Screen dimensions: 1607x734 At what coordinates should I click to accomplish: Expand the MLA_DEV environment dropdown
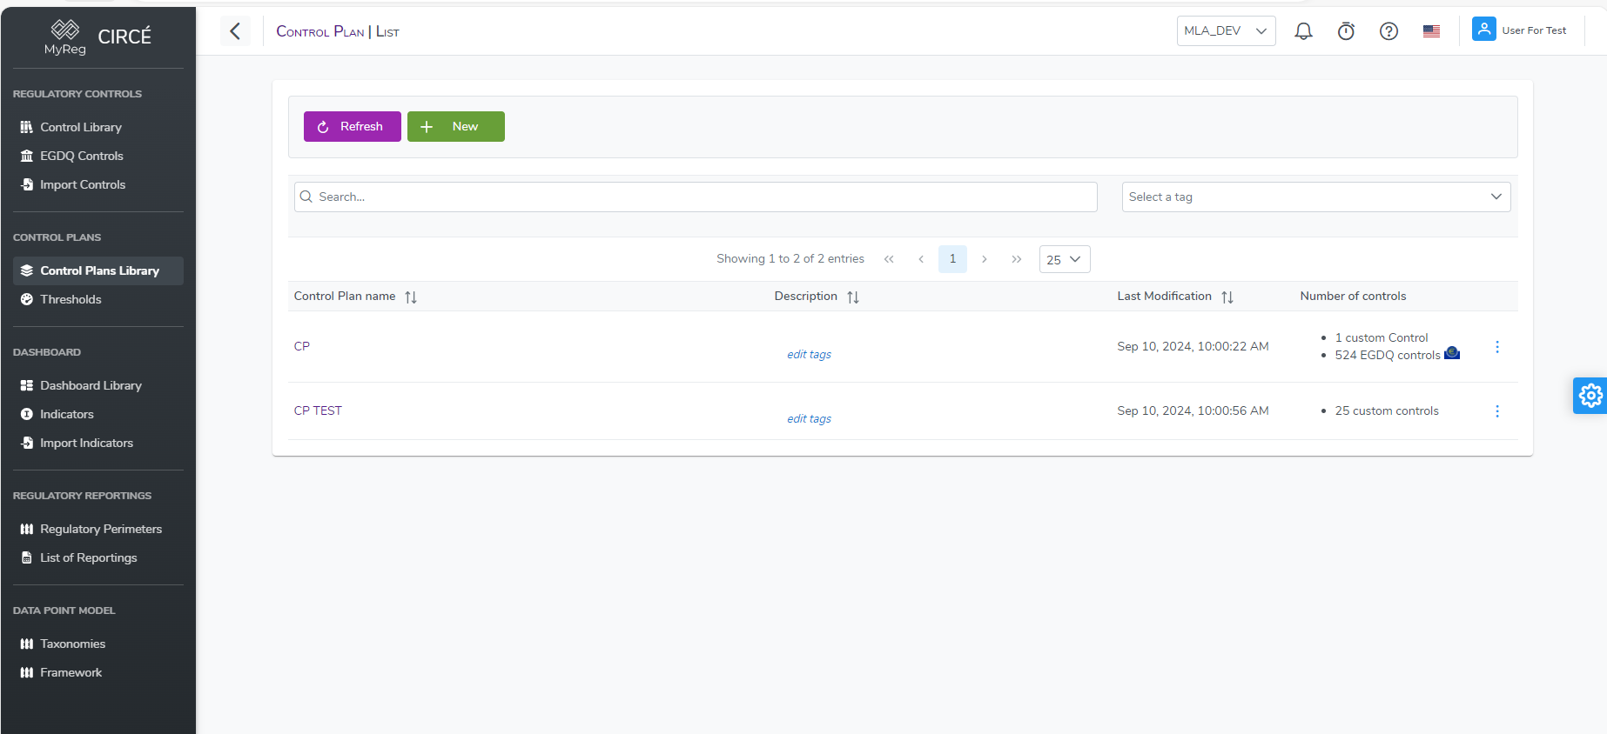pos(1226,31)
